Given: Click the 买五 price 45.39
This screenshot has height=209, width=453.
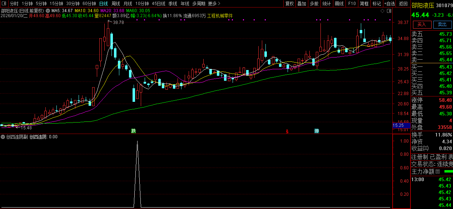Looking at the screenshot, I should pyautogui.click(x=445, y=93).
